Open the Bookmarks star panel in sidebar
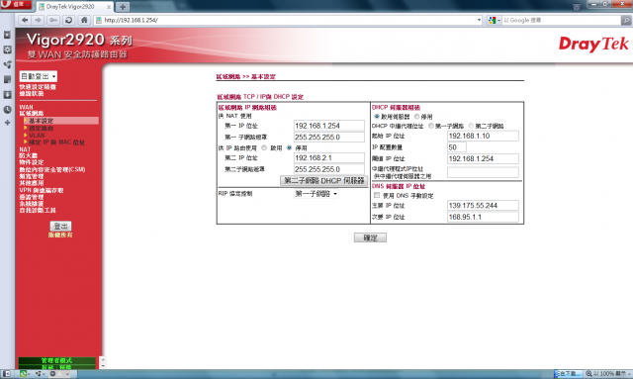Screen dimensions: 633x379 7,35
